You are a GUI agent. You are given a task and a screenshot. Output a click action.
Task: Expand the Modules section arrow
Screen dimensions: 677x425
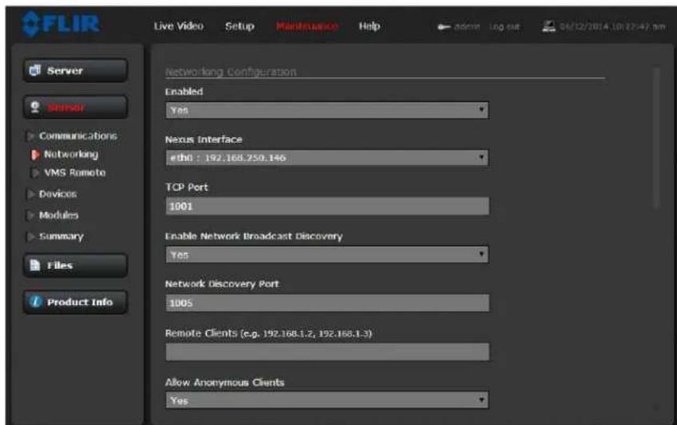pos(30,215)
